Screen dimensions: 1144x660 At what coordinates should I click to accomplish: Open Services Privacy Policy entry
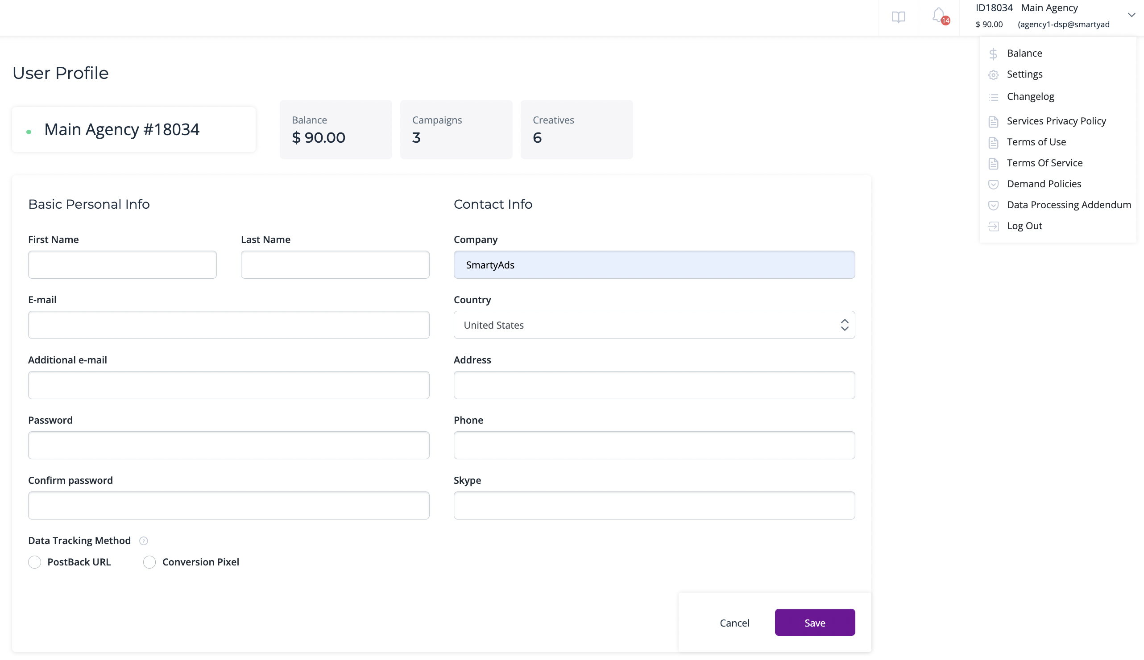tap(1056, 120)
